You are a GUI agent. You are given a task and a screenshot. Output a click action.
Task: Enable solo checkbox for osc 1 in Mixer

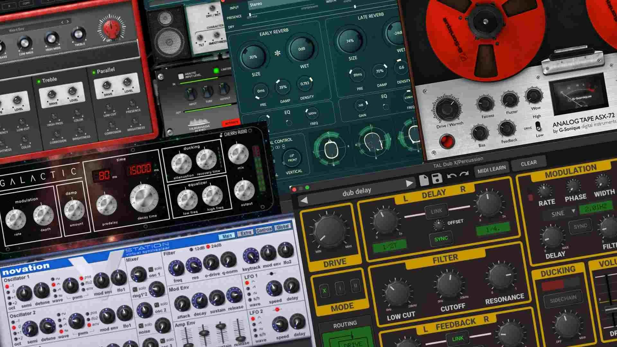tap(151, 269)
